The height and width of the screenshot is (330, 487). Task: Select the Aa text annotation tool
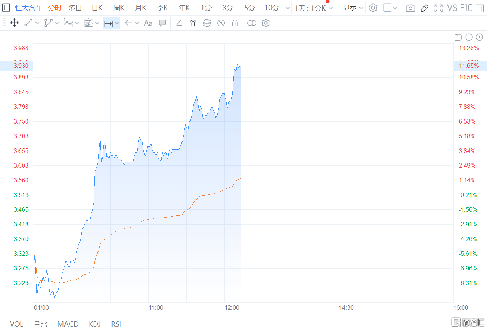pyautogui.click(x=148, y=23)
